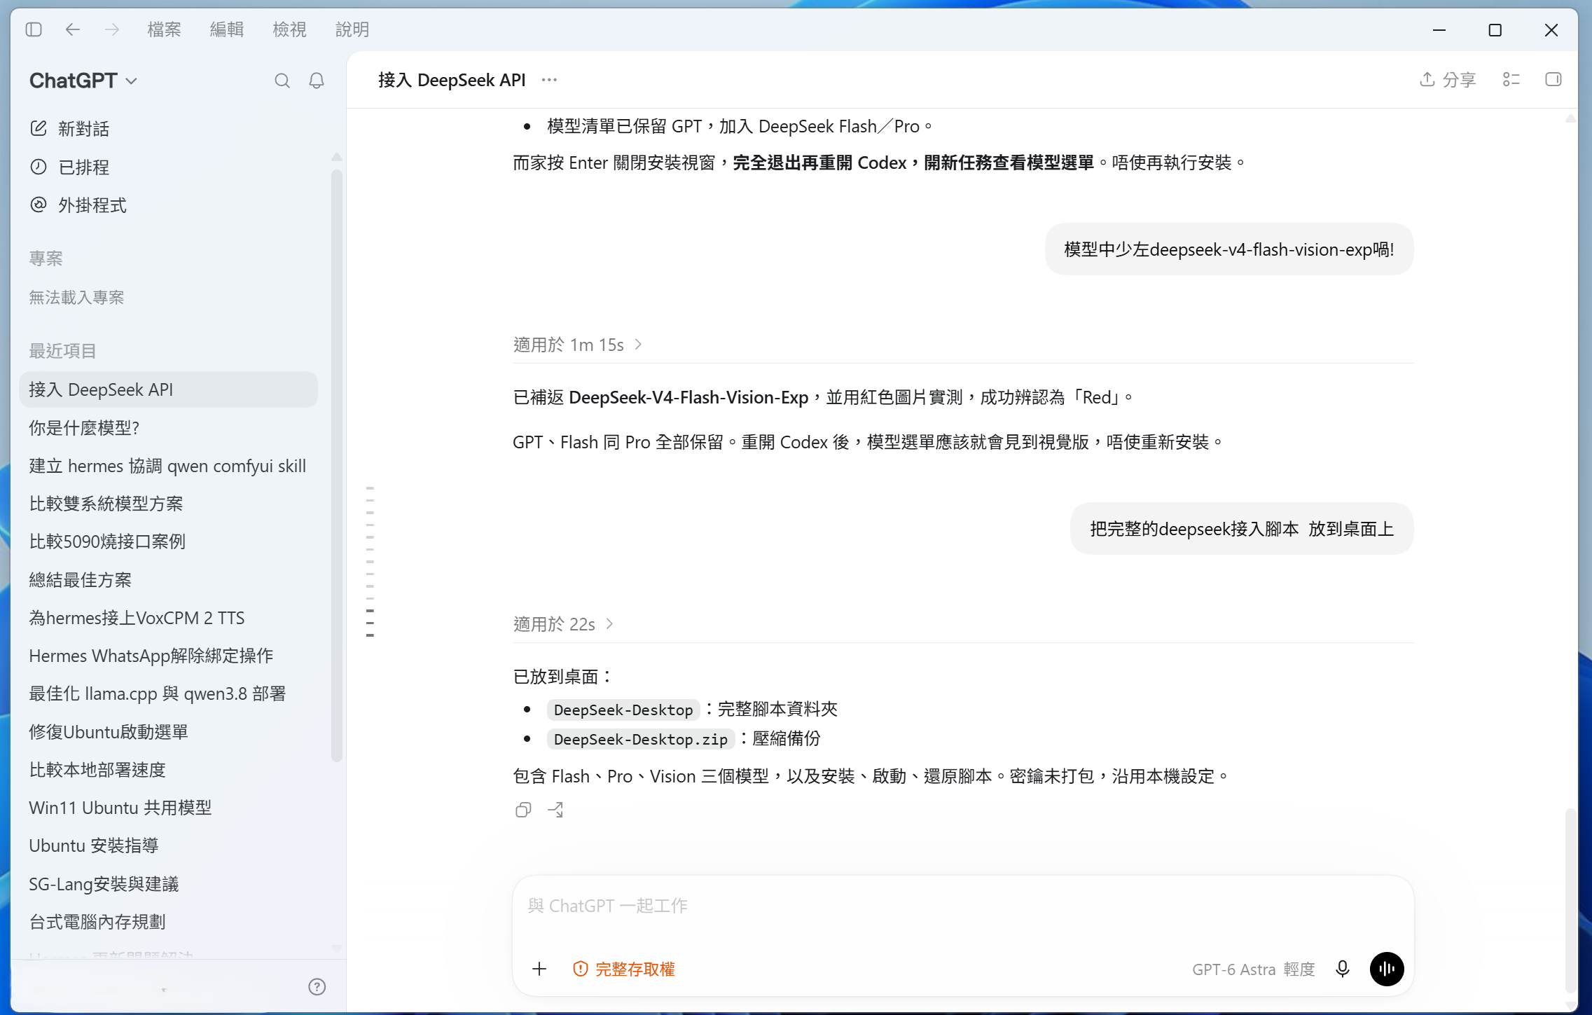Open the 檢視 menu

pyautogui.click(x=290, y=29)
